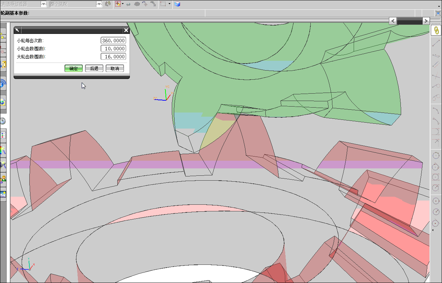Open the Roles people sidebar icon

pyautogui.click(x=3, y=180)
